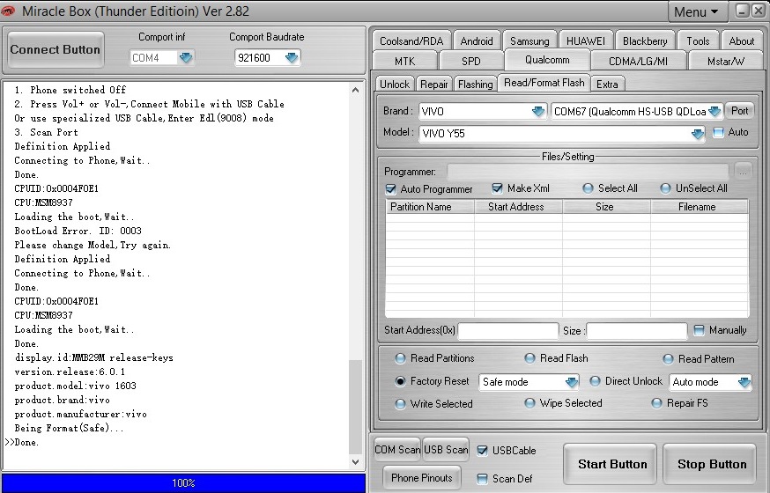Click the Start Address column header
770x493 pixels.
[x=518, y=207]
